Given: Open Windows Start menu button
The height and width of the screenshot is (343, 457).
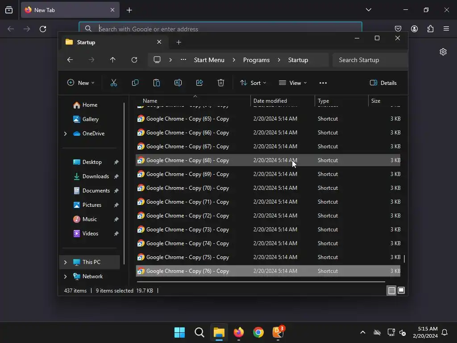Looking at the screenshot, I should (179, 332).
